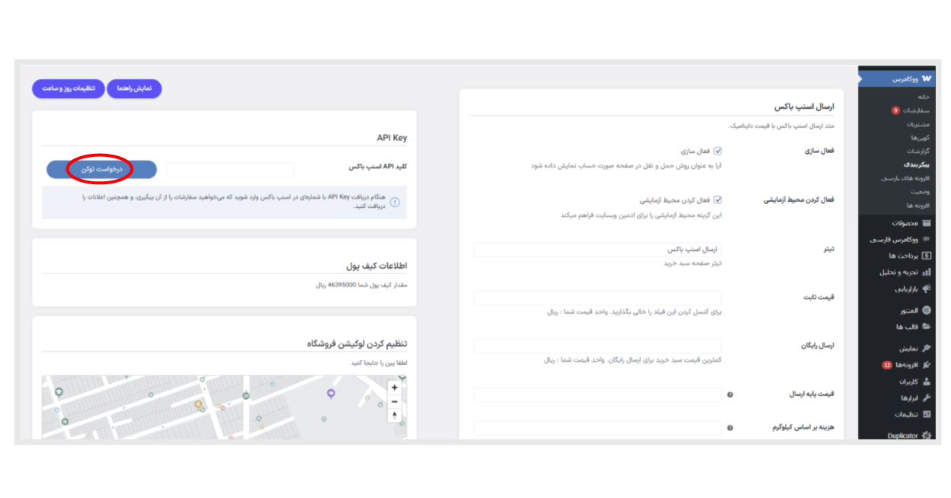Click the نمایش راهنما show guide button
The height and width of the screenshot is (498, 951).
pyautogui.click(x=134, y=89)
